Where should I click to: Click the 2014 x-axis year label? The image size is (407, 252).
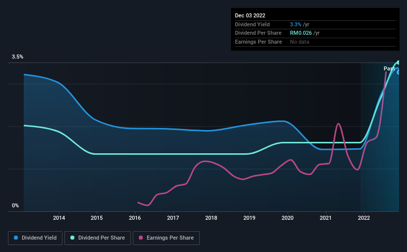(59, 218)
